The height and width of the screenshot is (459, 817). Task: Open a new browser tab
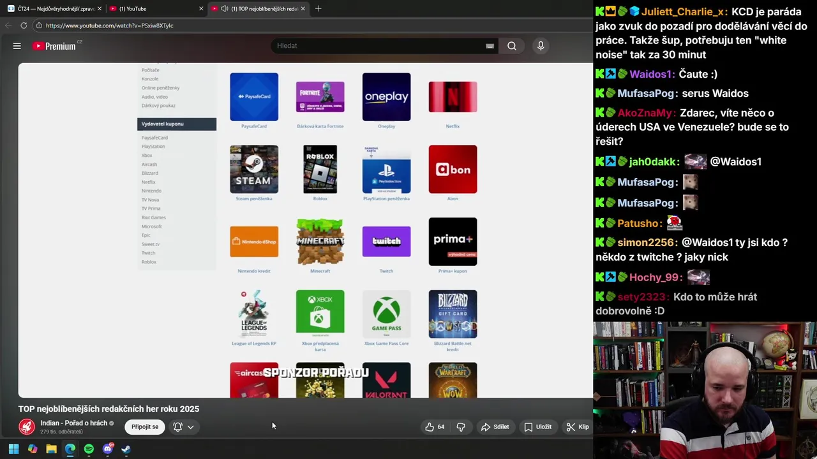coord(318,8)
